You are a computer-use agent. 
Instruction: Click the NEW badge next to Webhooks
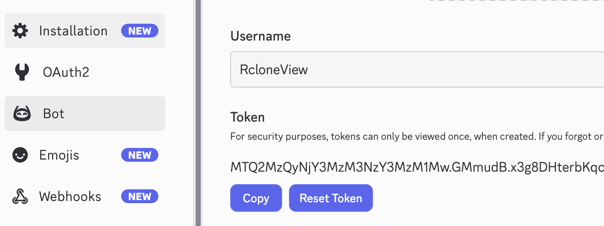[139, 197]
